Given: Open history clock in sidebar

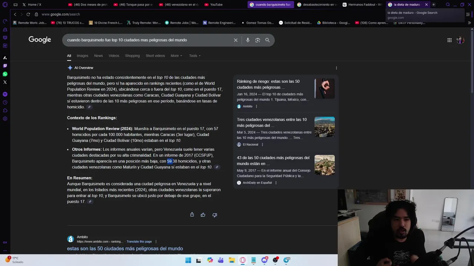Looking at the screenshot, I should 5,102.
